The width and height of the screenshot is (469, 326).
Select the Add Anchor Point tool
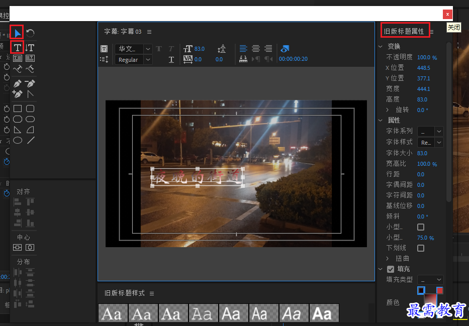pyautogui.click(x=18, y=94)
